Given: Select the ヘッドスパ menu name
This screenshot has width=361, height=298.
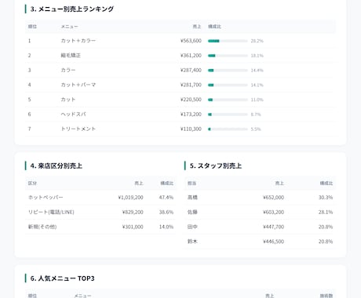Looking at the screenshot, I should (73, 114).
